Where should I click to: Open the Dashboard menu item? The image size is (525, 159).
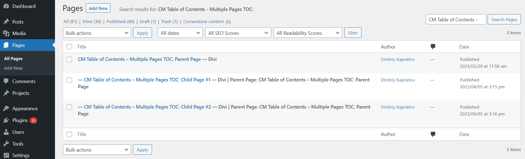[27, 6]
